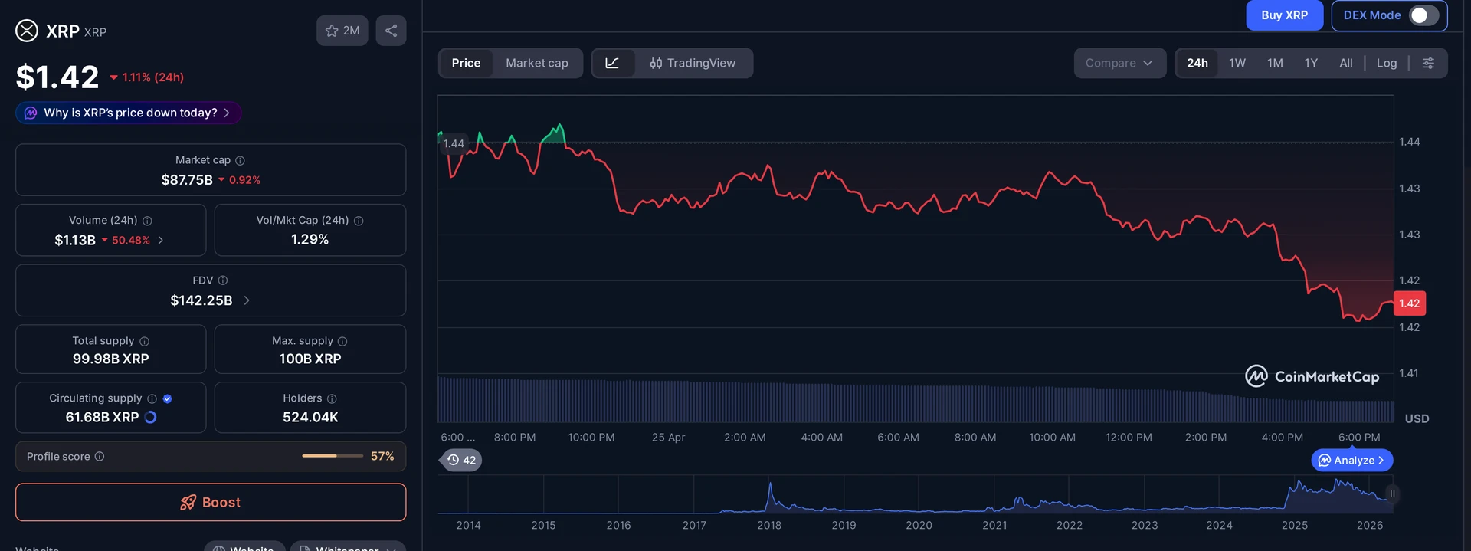Show Profile score info icon
Viewport: 1471px width, 551px height.
[100, 456]
